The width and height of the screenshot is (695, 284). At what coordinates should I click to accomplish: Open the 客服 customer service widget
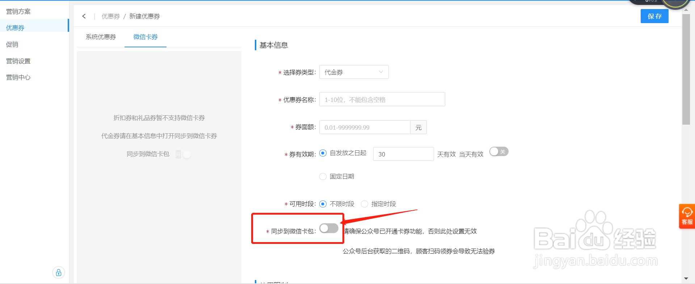click(687, 216)
